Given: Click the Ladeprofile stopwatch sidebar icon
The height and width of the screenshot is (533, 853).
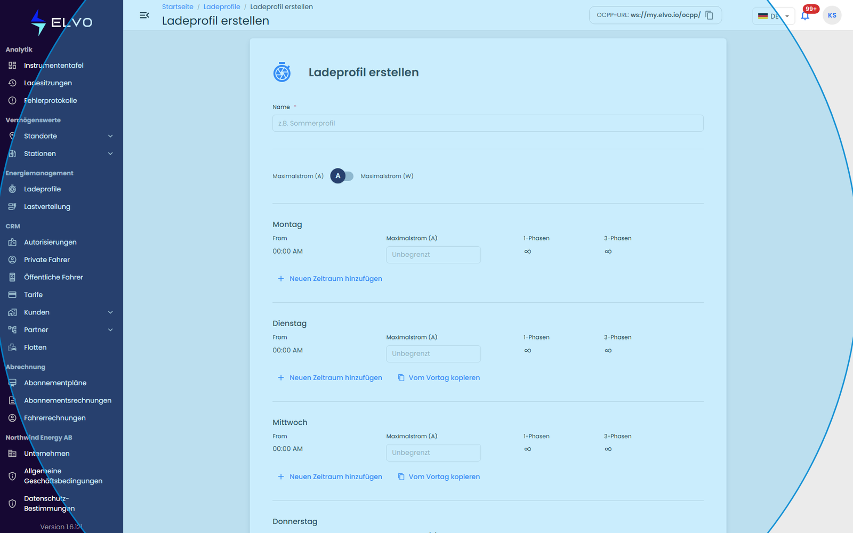Looking at the screenshot, I should pyautogui.click(x=12, y=189).
